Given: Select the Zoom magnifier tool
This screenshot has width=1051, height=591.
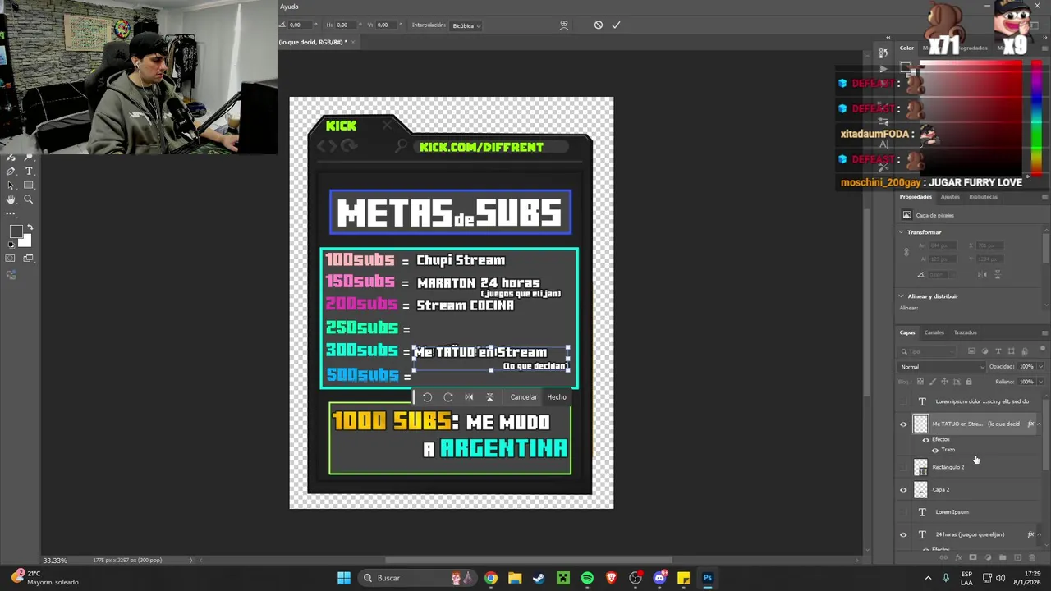Looking at the screenshot, I should click(29, 199).
